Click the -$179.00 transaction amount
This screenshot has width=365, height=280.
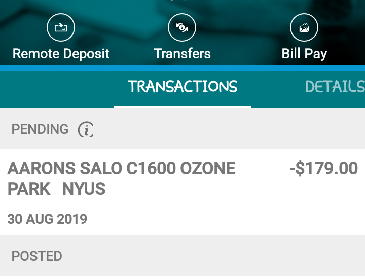coord(323,168)
